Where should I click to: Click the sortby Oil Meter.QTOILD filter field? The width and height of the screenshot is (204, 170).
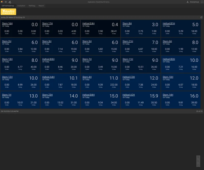(13, 17)
